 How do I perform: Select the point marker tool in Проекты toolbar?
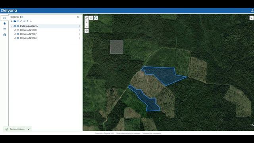27,21
